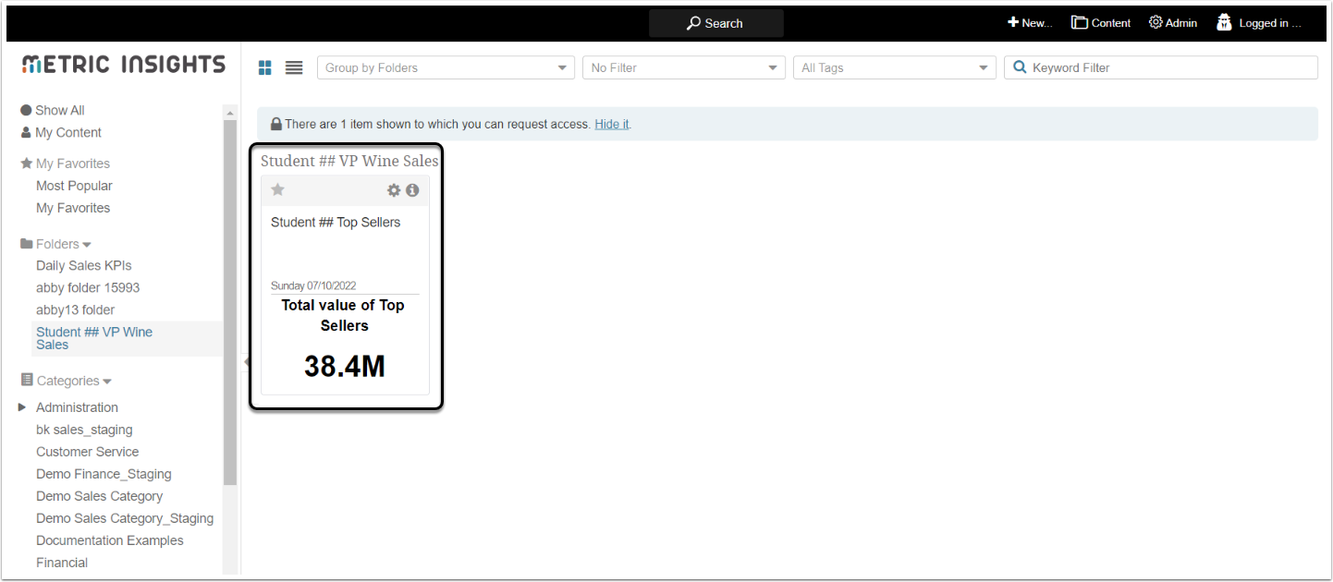This screenshot has height=582, width=1333.
Task: Select Show All in sidebar
Action: pyautogui.click(x=53, y=110)
